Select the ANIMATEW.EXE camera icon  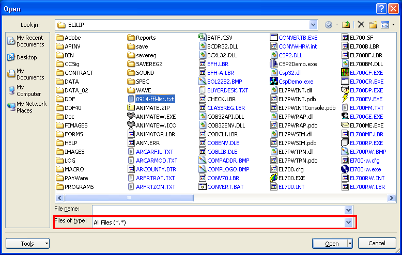131,117
